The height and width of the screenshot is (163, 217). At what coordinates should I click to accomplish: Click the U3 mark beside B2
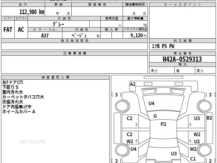click(197, 118)
